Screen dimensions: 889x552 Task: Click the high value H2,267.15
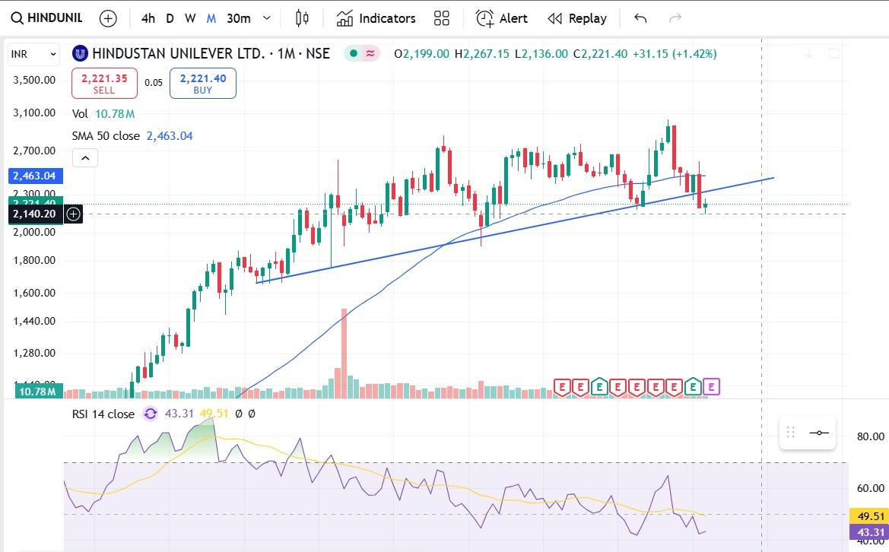click(482, 54)
